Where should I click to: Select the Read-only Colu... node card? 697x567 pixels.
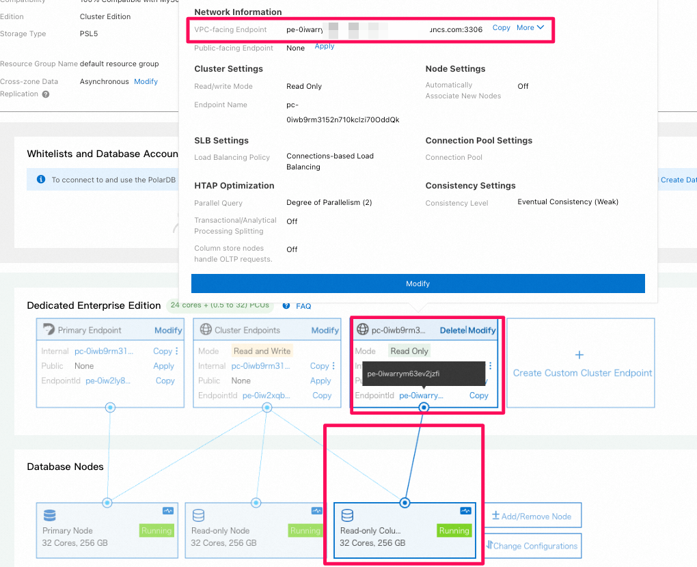point(405,531)
